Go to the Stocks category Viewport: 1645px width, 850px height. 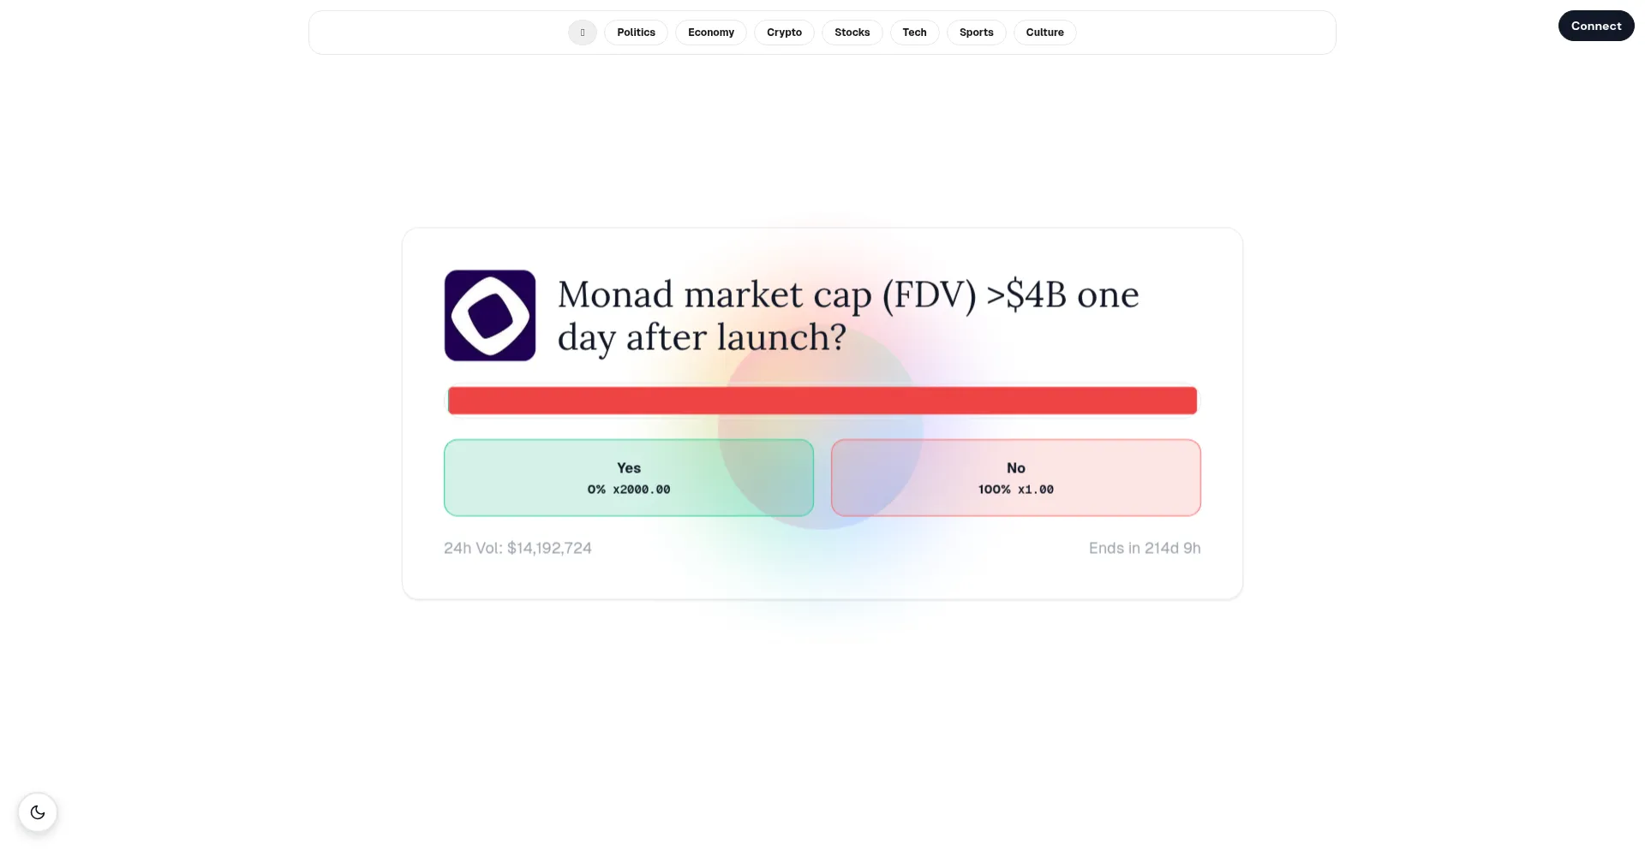[852, 33]
